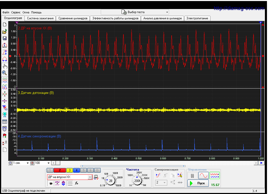Open the filter settings icon with funnel
268x194 pixels.
5,108
